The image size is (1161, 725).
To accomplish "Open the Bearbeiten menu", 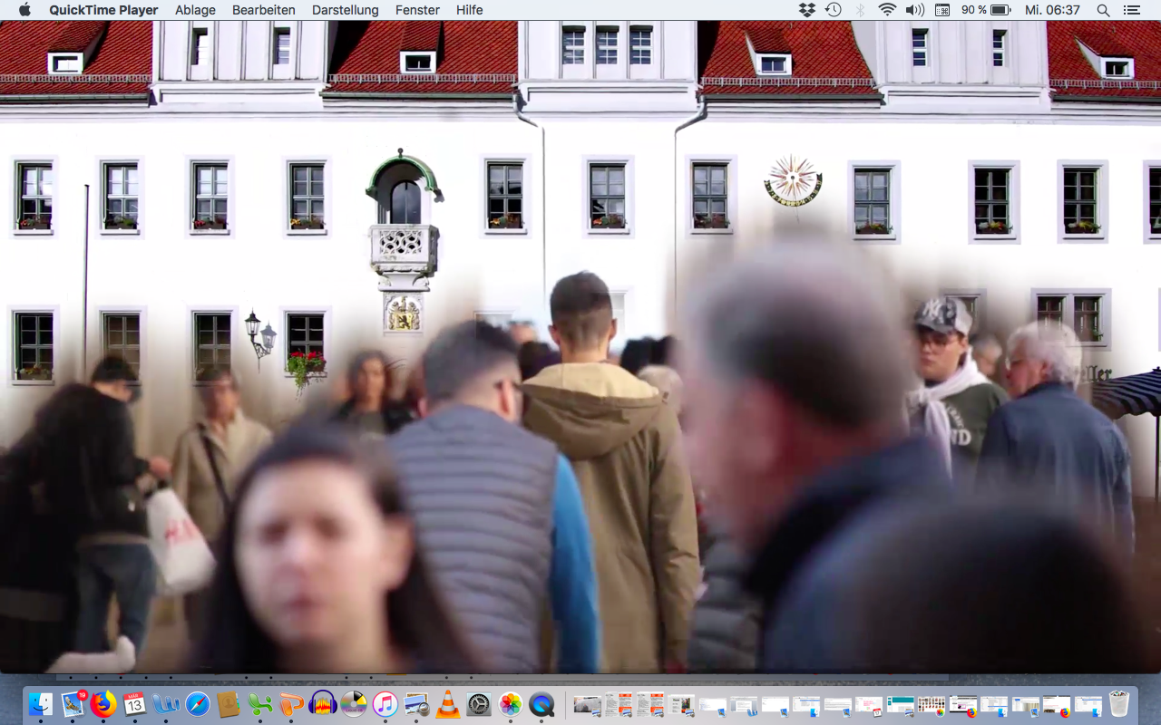I will click(x=263, y=10).
